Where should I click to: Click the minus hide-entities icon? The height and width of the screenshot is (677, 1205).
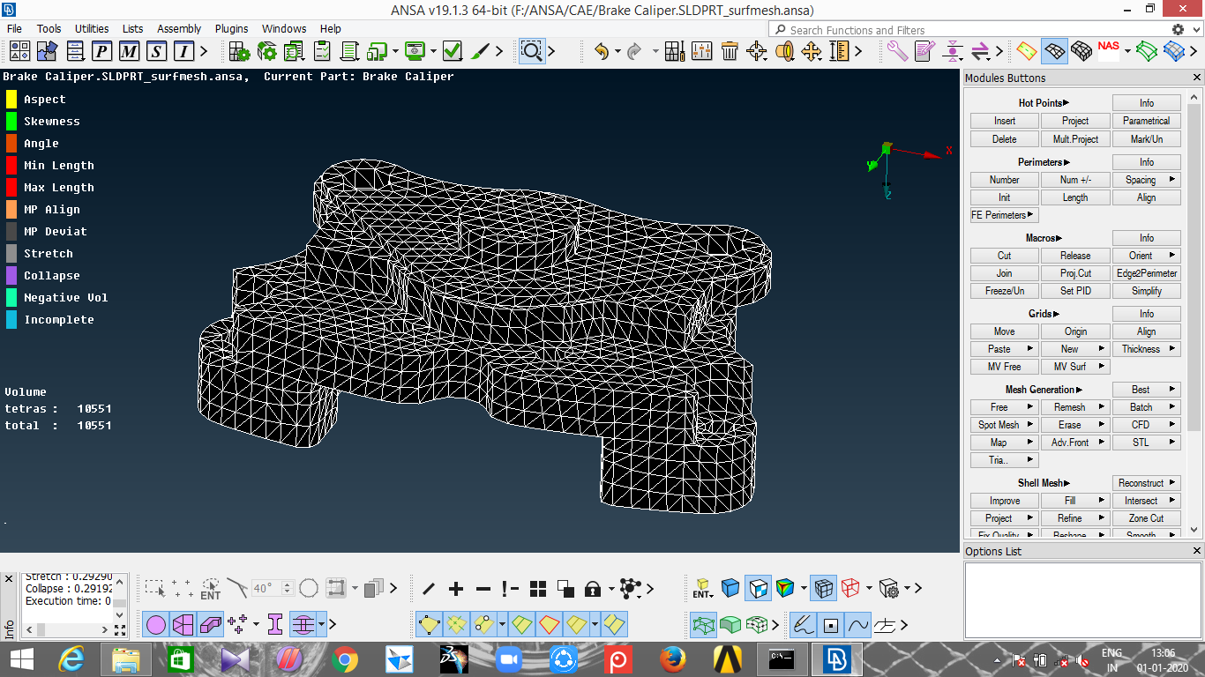coord(483,589)
